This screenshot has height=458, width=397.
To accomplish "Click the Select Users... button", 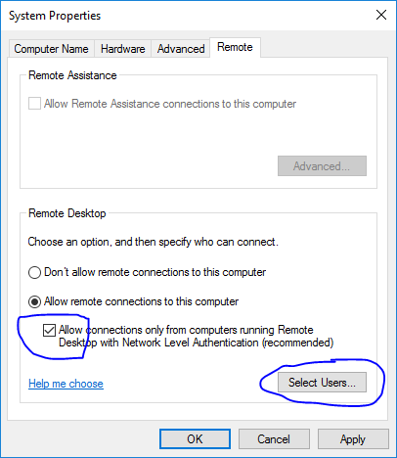I will point(322,383).
